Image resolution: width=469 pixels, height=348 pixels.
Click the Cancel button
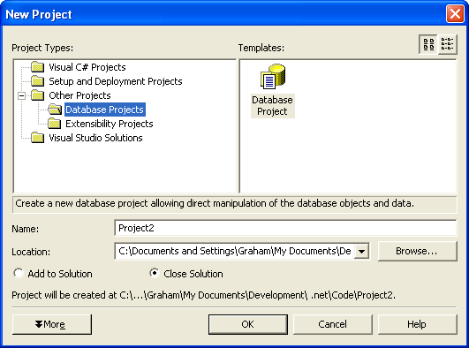333,324
